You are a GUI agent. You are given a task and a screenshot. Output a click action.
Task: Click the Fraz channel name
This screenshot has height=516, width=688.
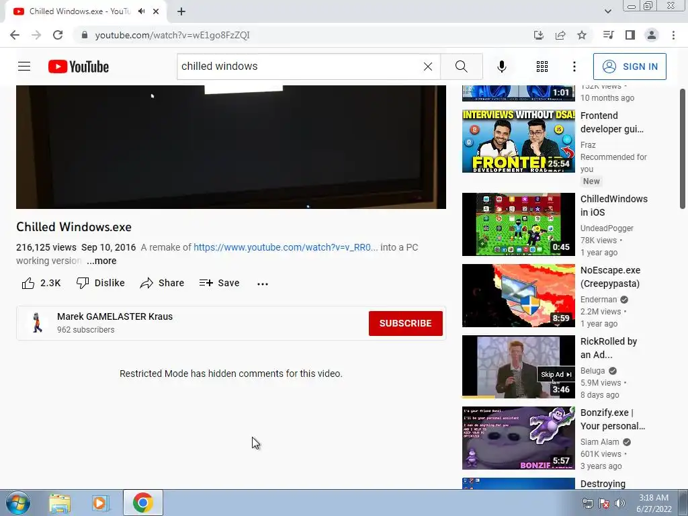tap(588, 145)
